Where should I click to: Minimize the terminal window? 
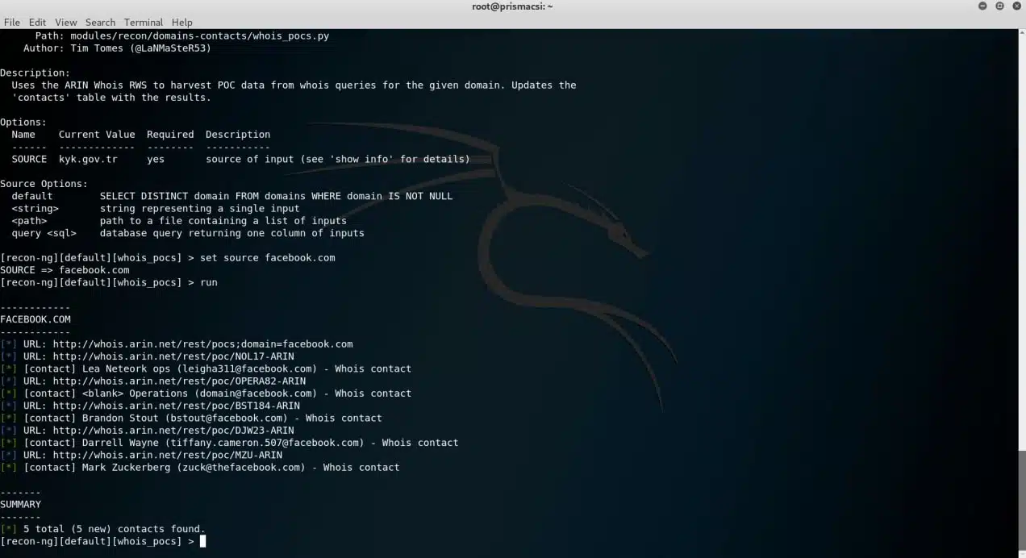click(982, 6)
